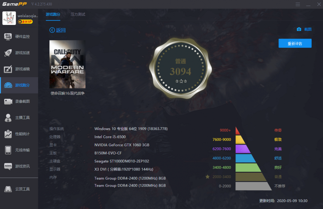Click the green 3400-4800 pyramid tier

[248, 167]
